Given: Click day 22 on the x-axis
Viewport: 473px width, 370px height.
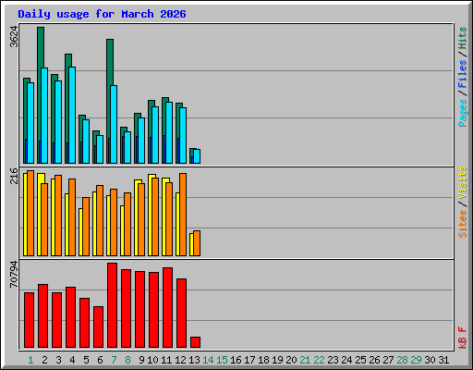Looking at the screenshot, I should [x=319, y=360].
